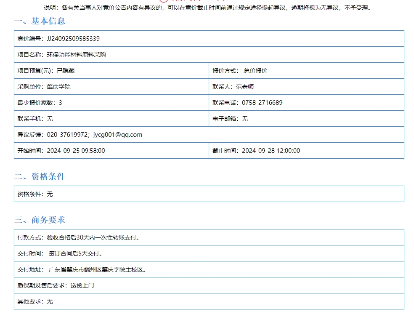Image resolution: width=414 pixels, height=317 pixels.
Task: Click the contact phone 0758-2716689
Action: click(262, 103)
